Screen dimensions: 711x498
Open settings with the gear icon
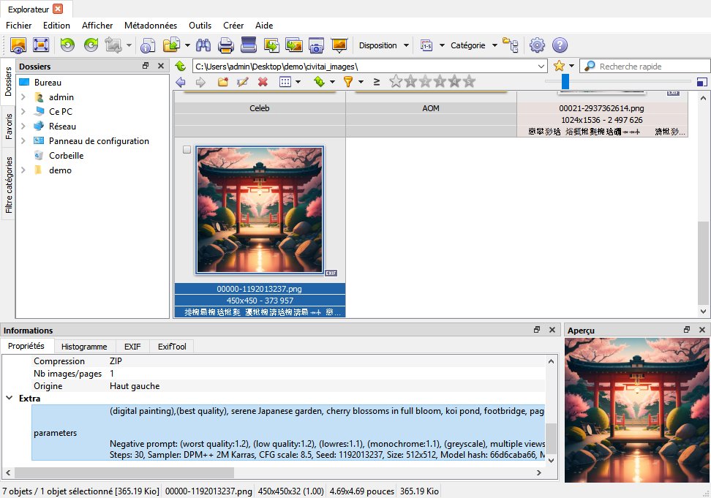(x=538, y=45)
